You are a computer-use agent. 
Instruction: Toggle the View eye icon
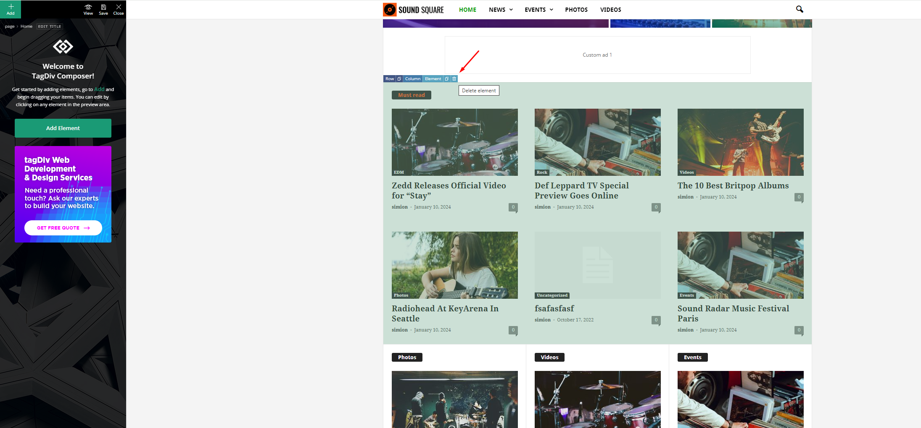88,9
